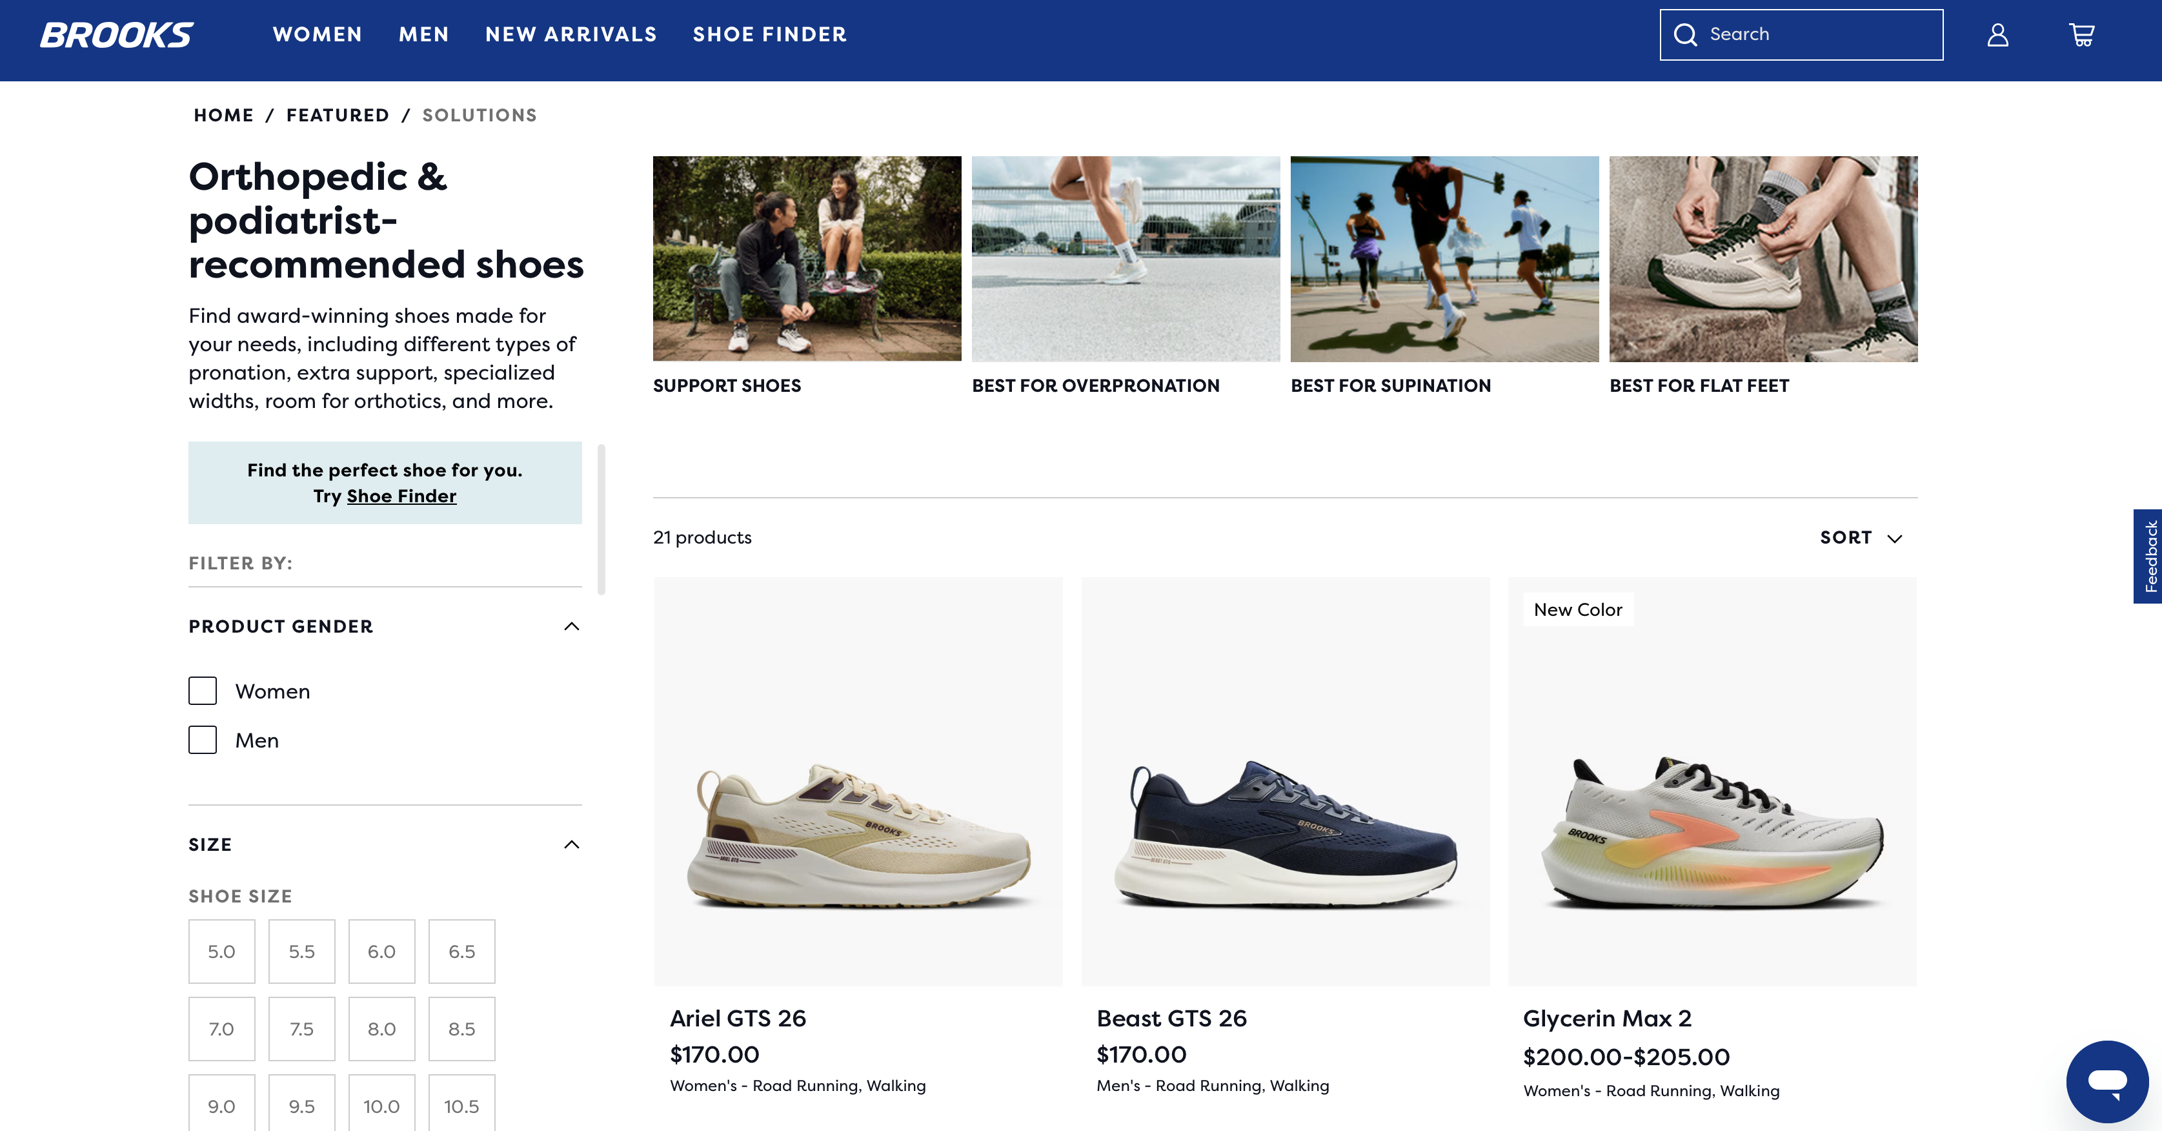
Task: Open the Men navigation menu
Action: coord(424,34)
